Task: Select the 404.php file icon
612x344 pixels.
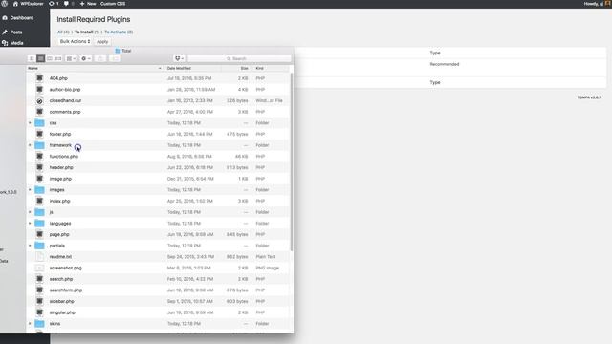Action: point(39,78)
